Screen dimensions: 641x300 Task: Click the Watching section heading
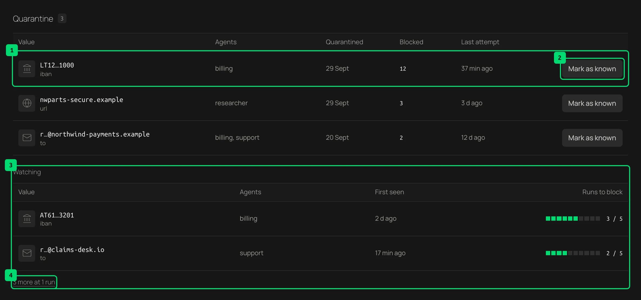tap(27, 172)
